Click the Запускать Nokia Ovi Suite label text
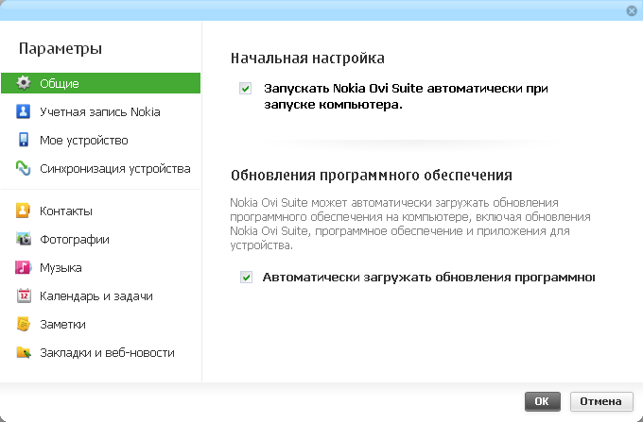Screen dimensions: 643x422 tap(406, 96)
